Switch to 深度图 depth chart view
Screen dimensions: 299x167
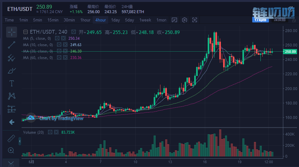pos(280,20)
